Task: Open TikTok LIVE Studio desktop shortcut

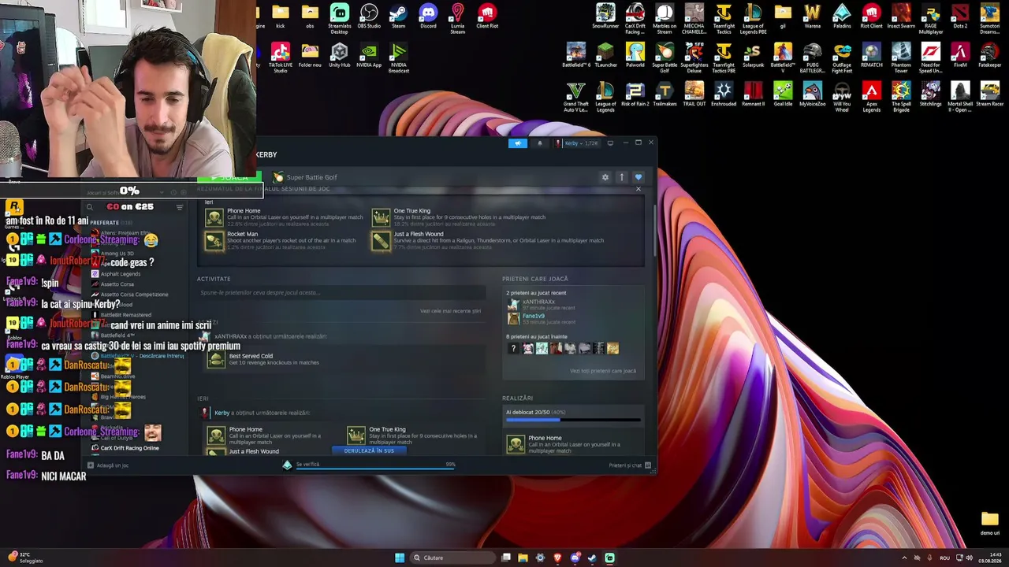Action: (281, 58)
